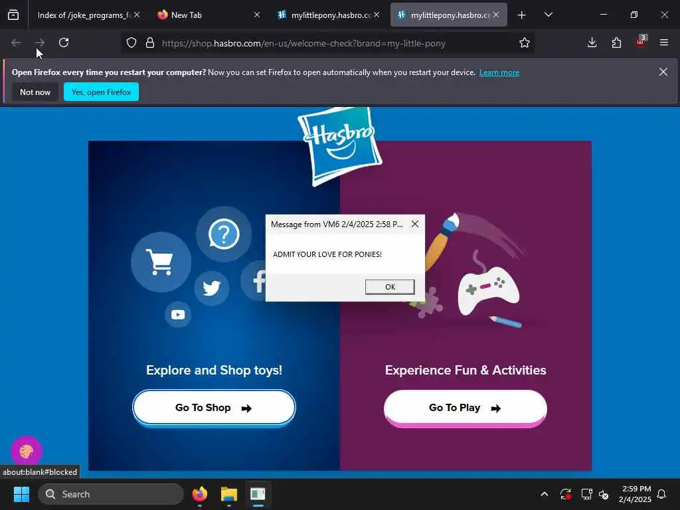The width and height of the screenshot is (680, 510).
Task: Expand the list all tabs chevron
Action: [548, 15]
